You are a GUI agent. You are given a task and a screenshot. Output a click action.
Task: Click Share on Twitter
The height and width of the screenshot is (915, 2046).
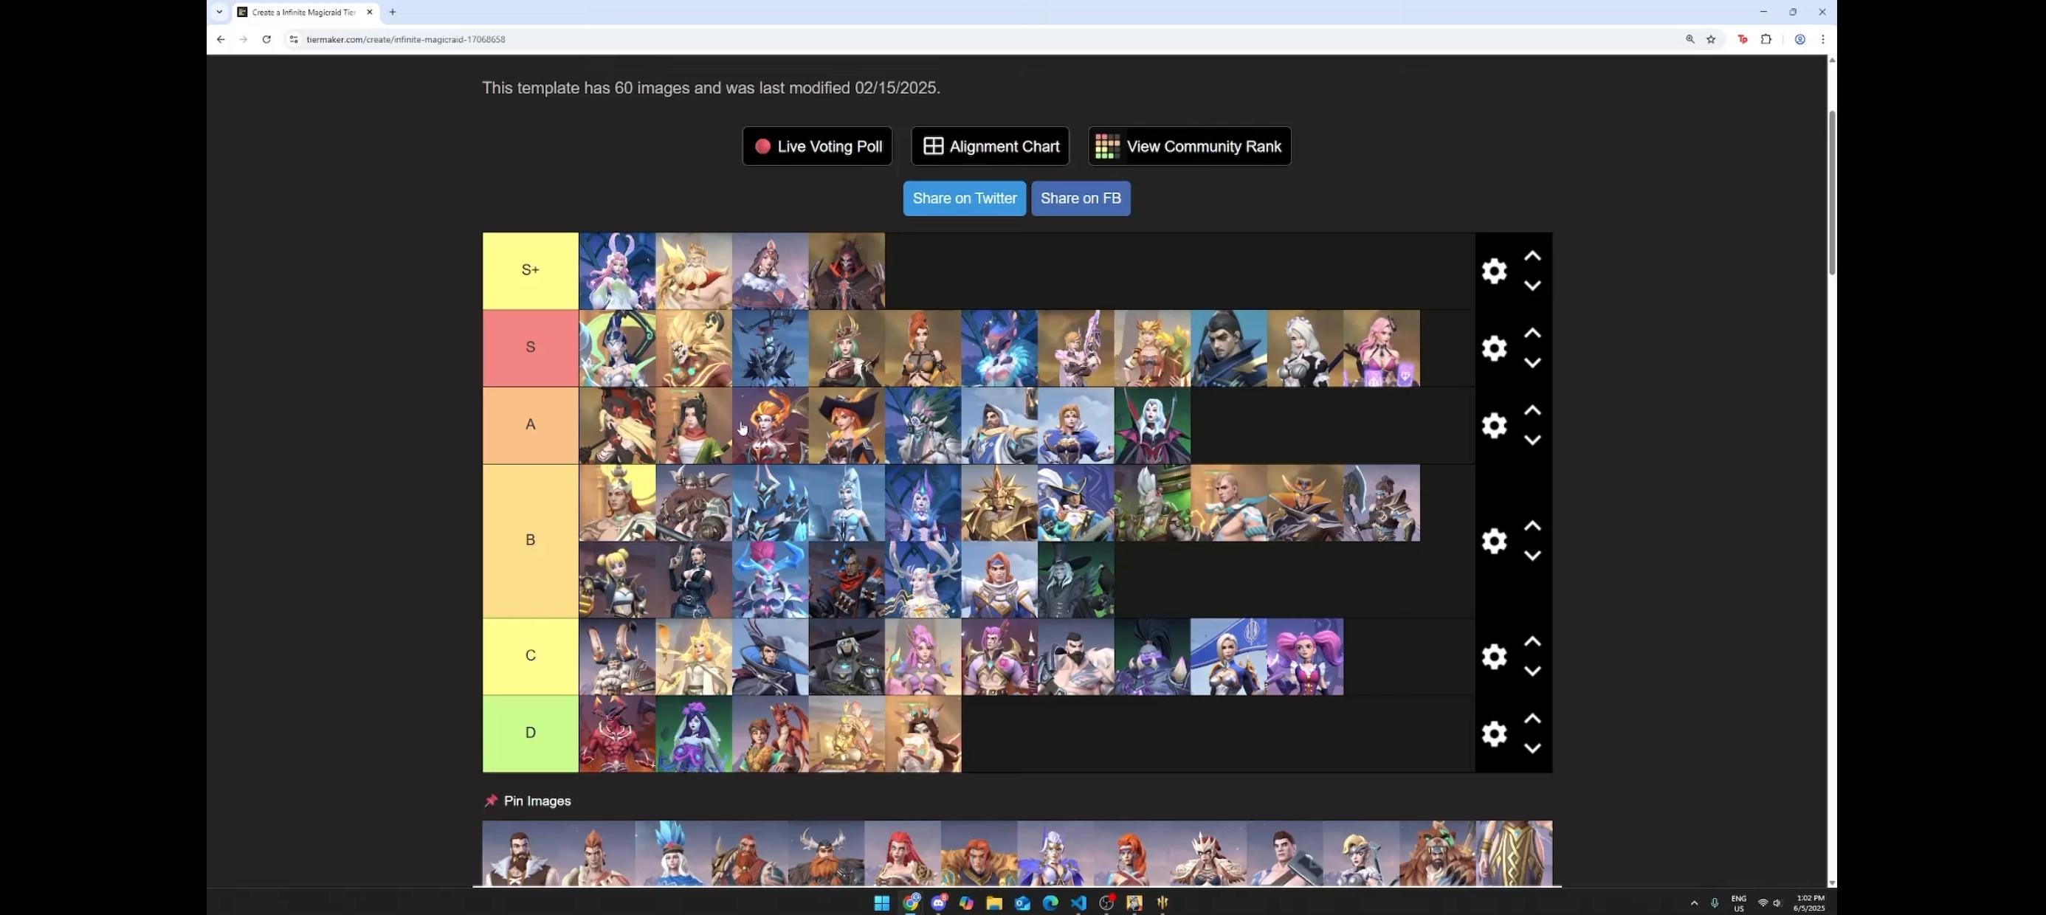click(x=964, y=198)
